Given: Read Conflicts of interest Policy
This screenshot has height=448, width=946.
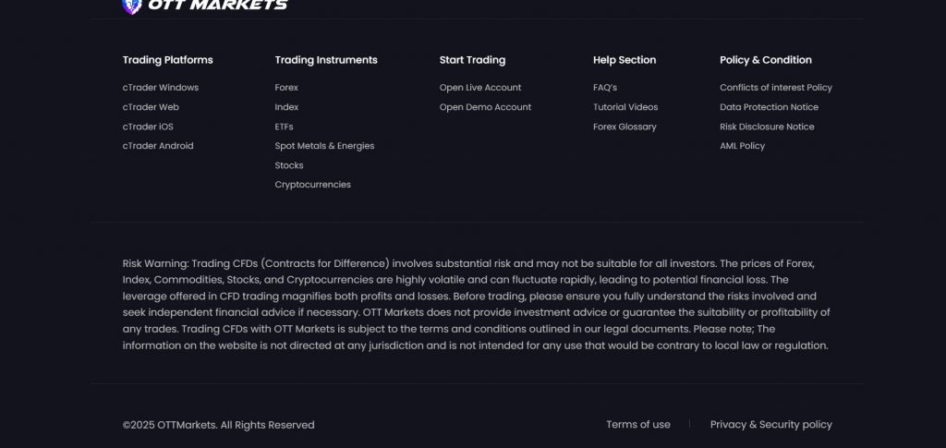Looking at the screenshot, I should pos(776,88).
